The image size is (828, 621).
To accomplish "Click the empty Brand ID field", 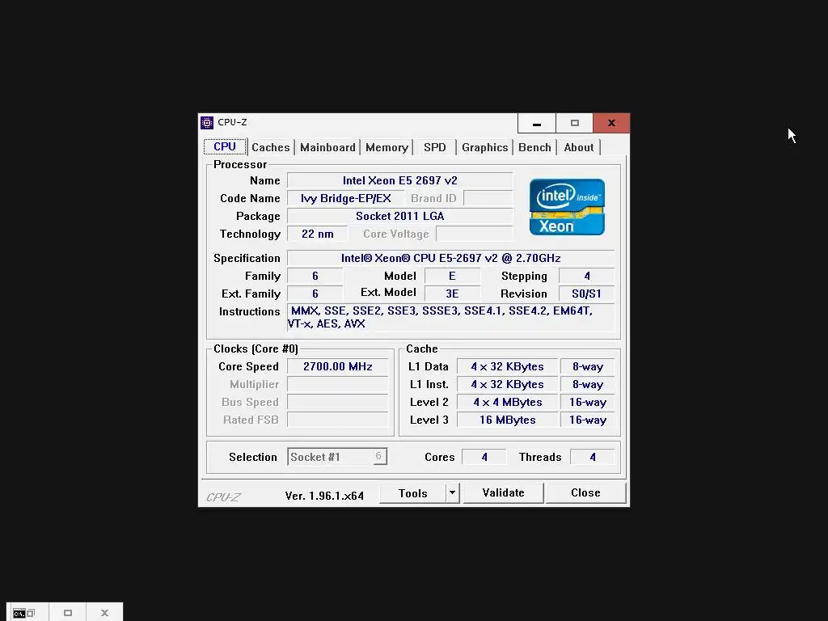I will [x=488, y=199].
